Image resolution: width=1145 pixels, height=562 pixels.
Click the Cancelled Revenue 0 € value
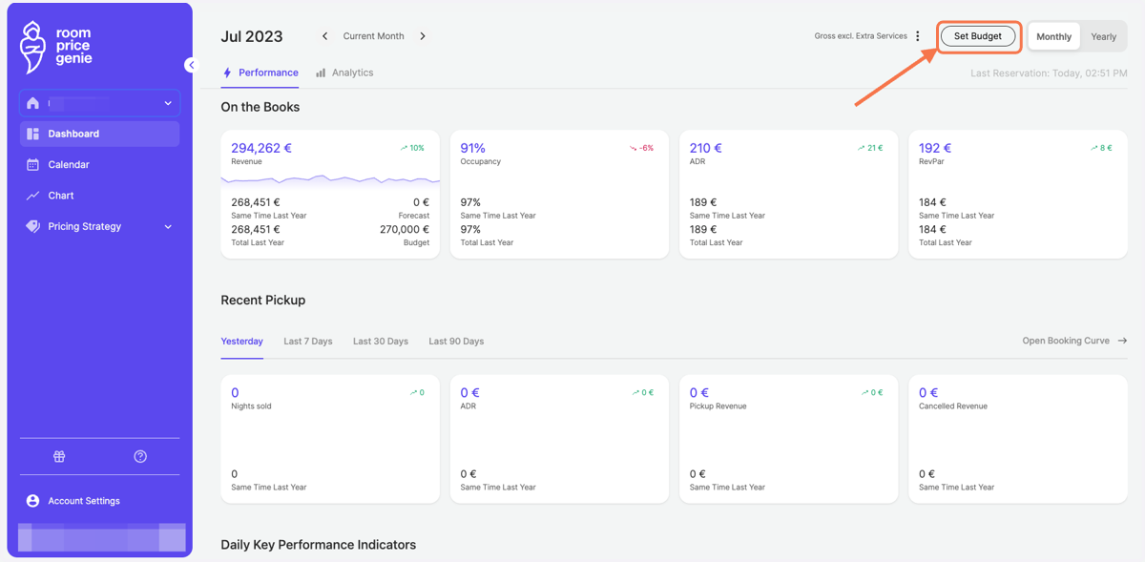tap(927, 392)
